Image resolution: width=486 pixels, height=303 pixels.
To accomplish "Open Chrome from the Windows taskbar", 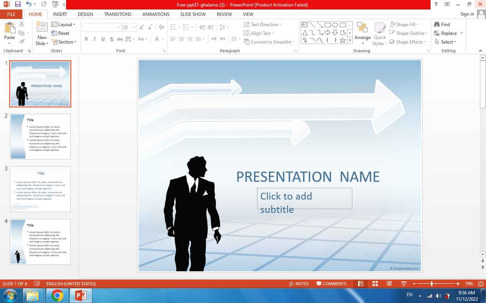I will pyautogui.click(x=57, y=295).
